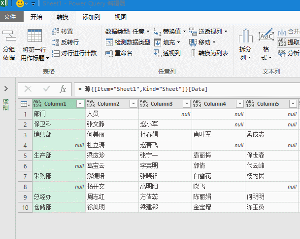Switch to the Add Column (添加列) tab
Viewport: 300px width, 239px height.
(x=91, y=17)
